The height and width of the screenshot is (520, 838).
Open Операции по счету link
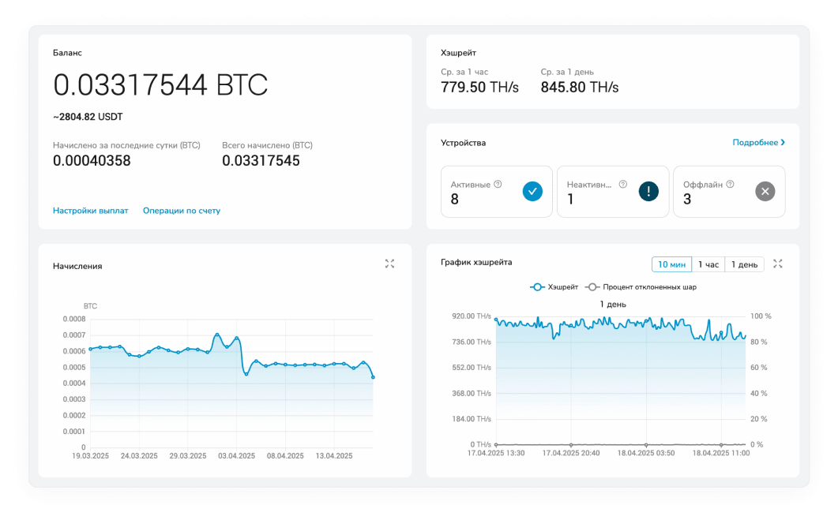(182, 211)
